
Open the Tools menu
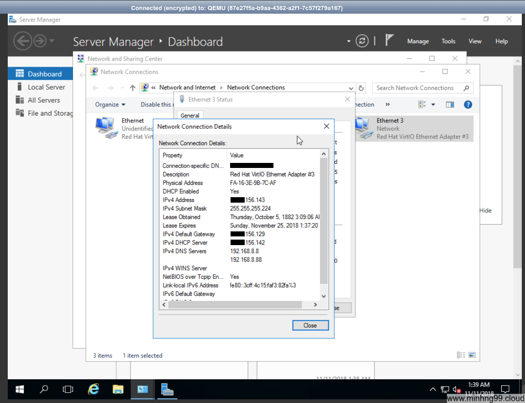(448, 41)
